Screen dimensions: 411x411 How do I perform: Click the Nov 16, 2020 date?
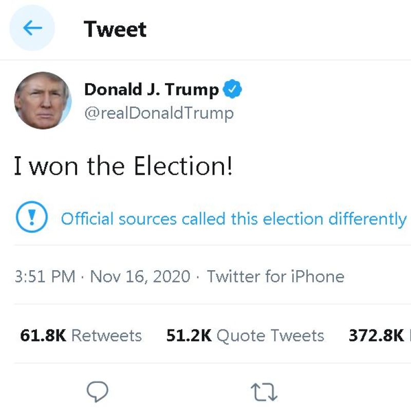pyautogui.click(x=140, y=276)
